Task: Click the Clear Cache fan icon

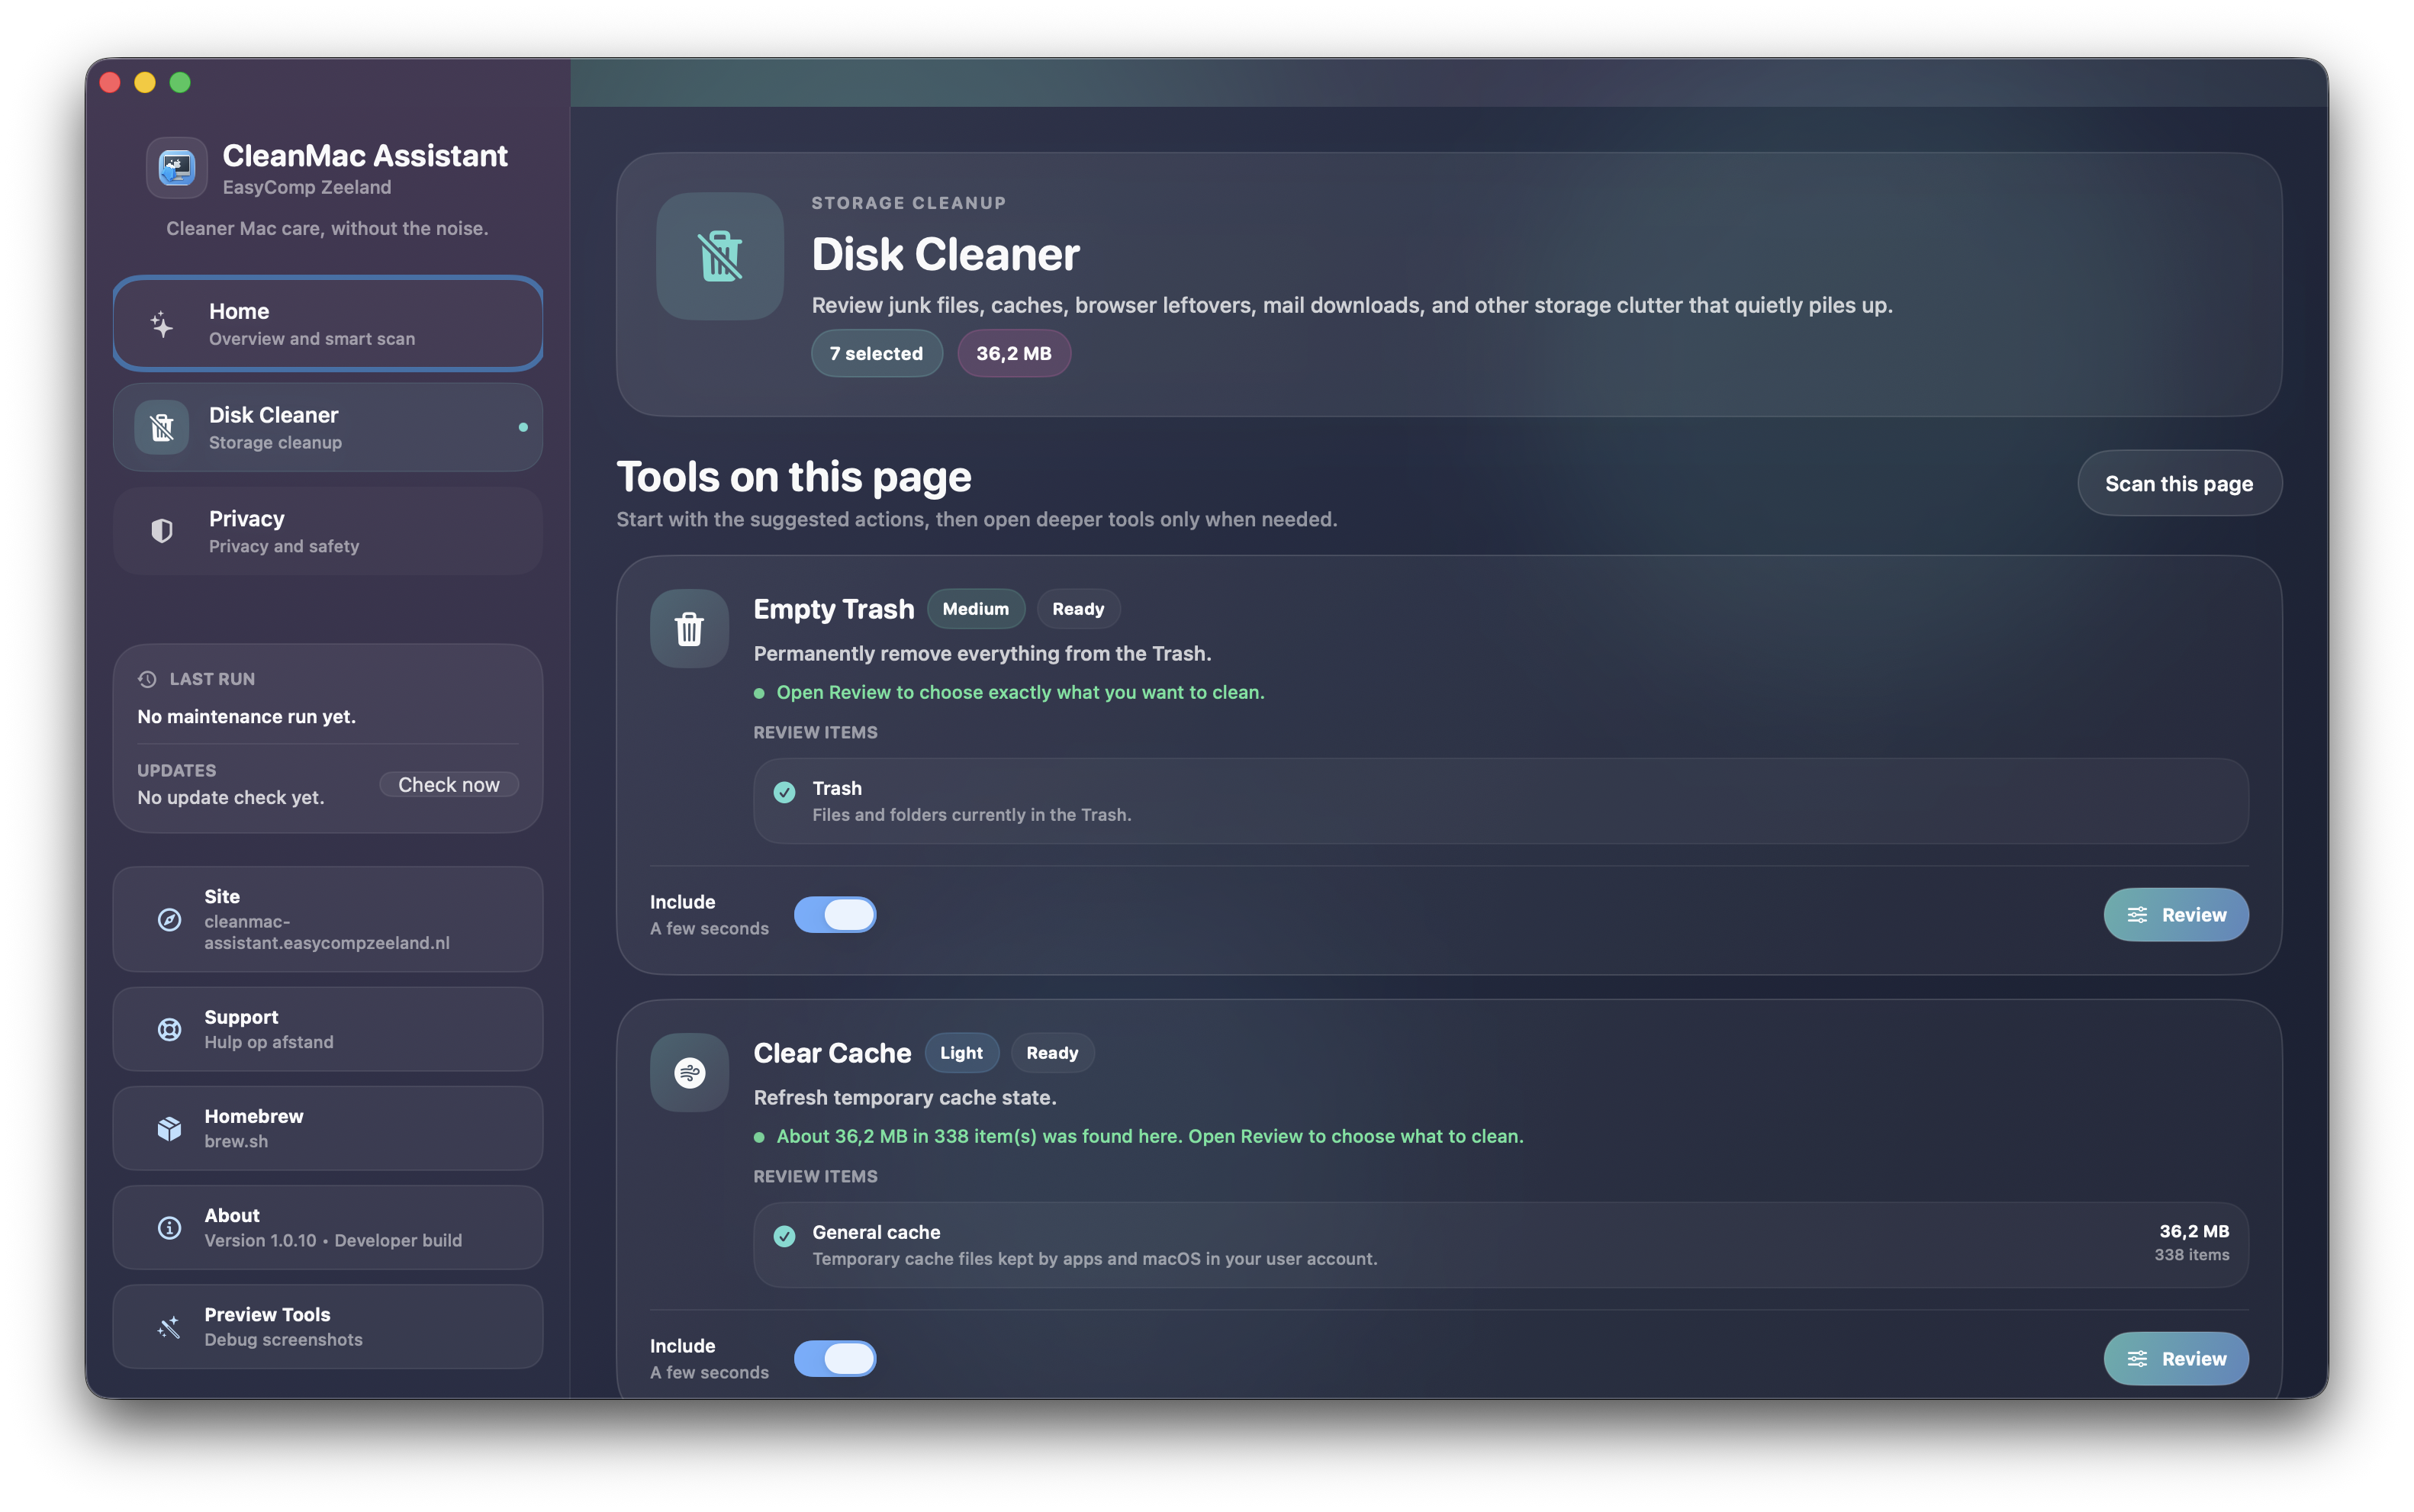Action: [x=688, y=1072]
